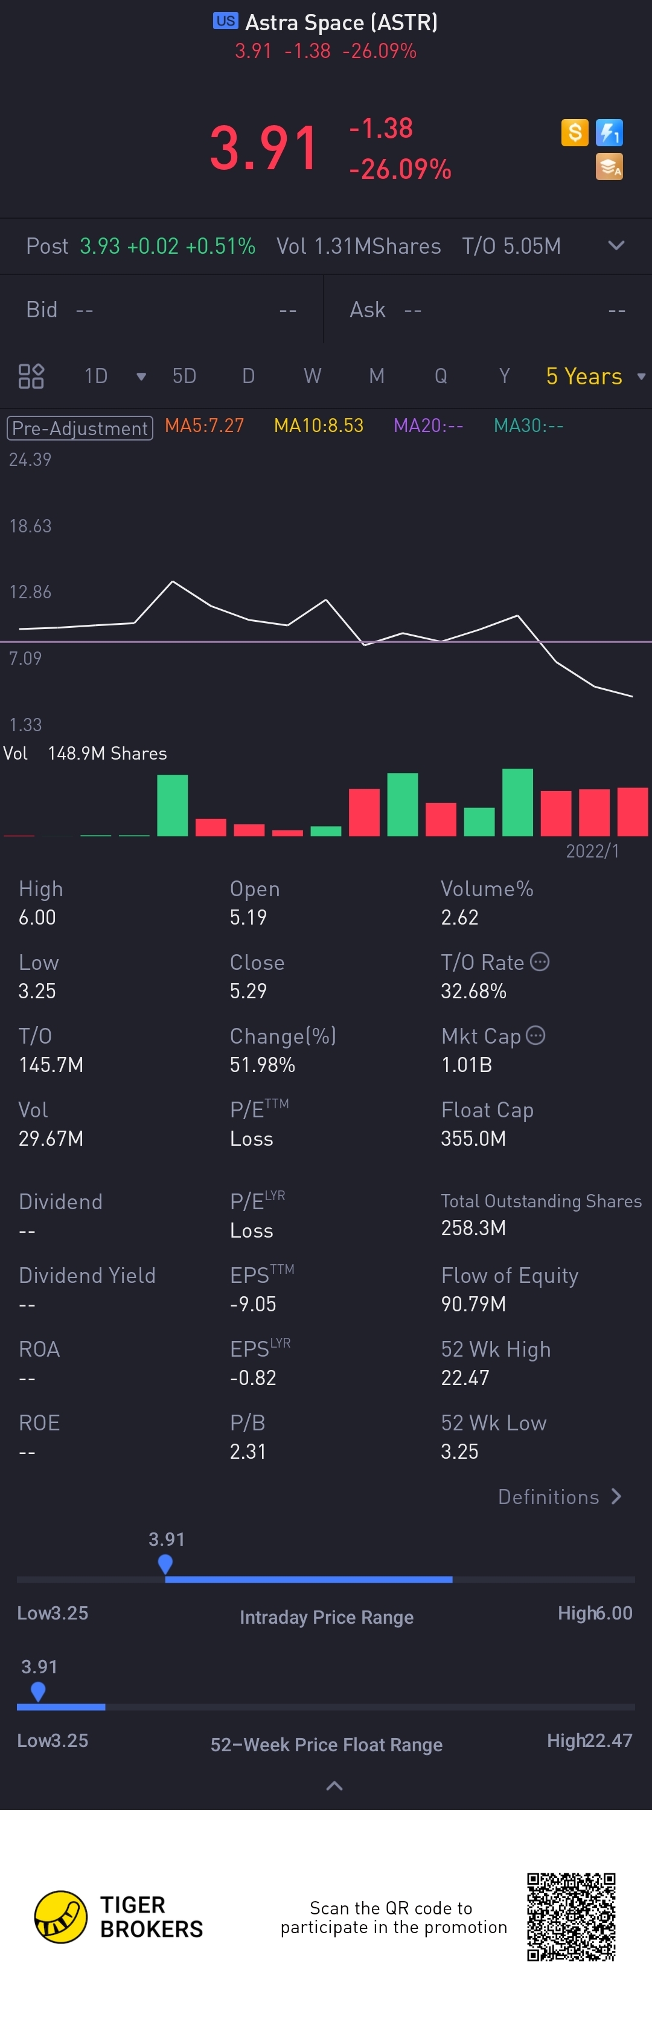Open the 5 Years period dropdown
The height and width of the screenshot is (2025, 652).
tap(595, 376)
